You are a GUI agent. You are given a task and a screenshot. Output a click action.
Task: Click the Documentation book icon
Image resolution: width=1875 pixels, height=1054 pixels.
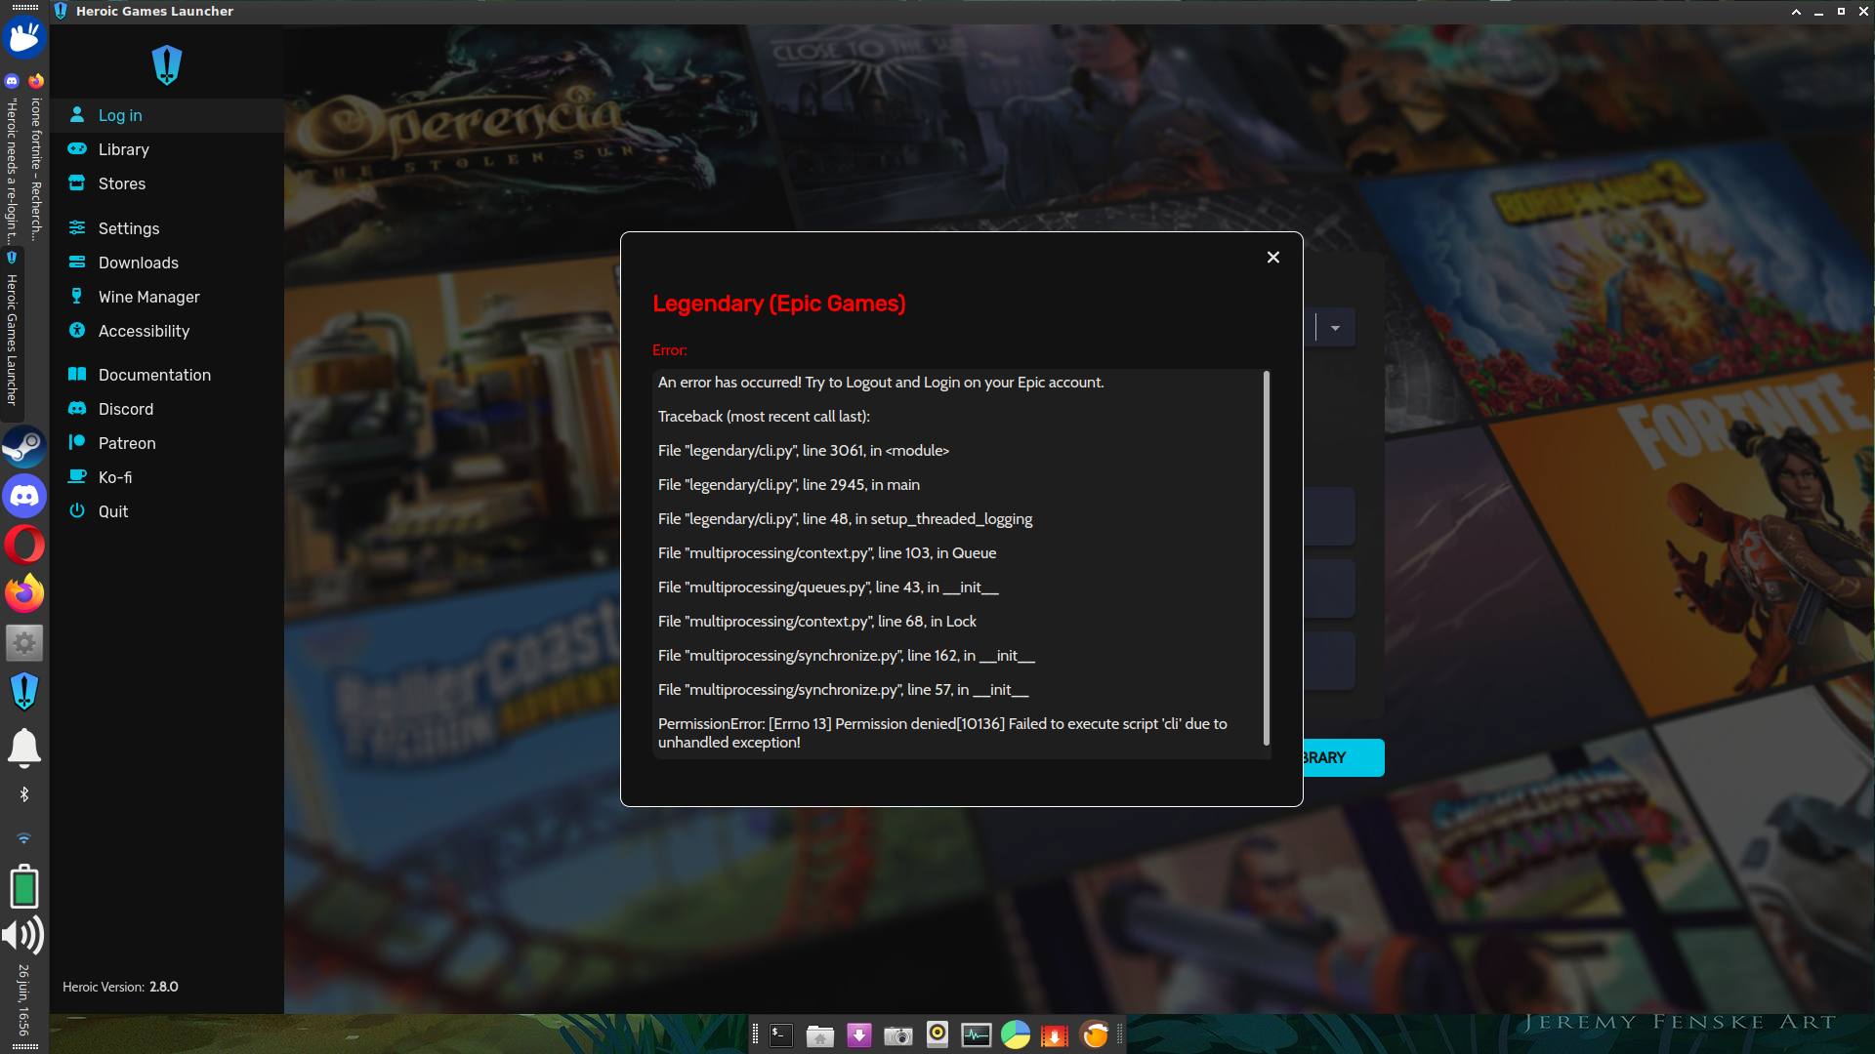(x=77, y=374)
